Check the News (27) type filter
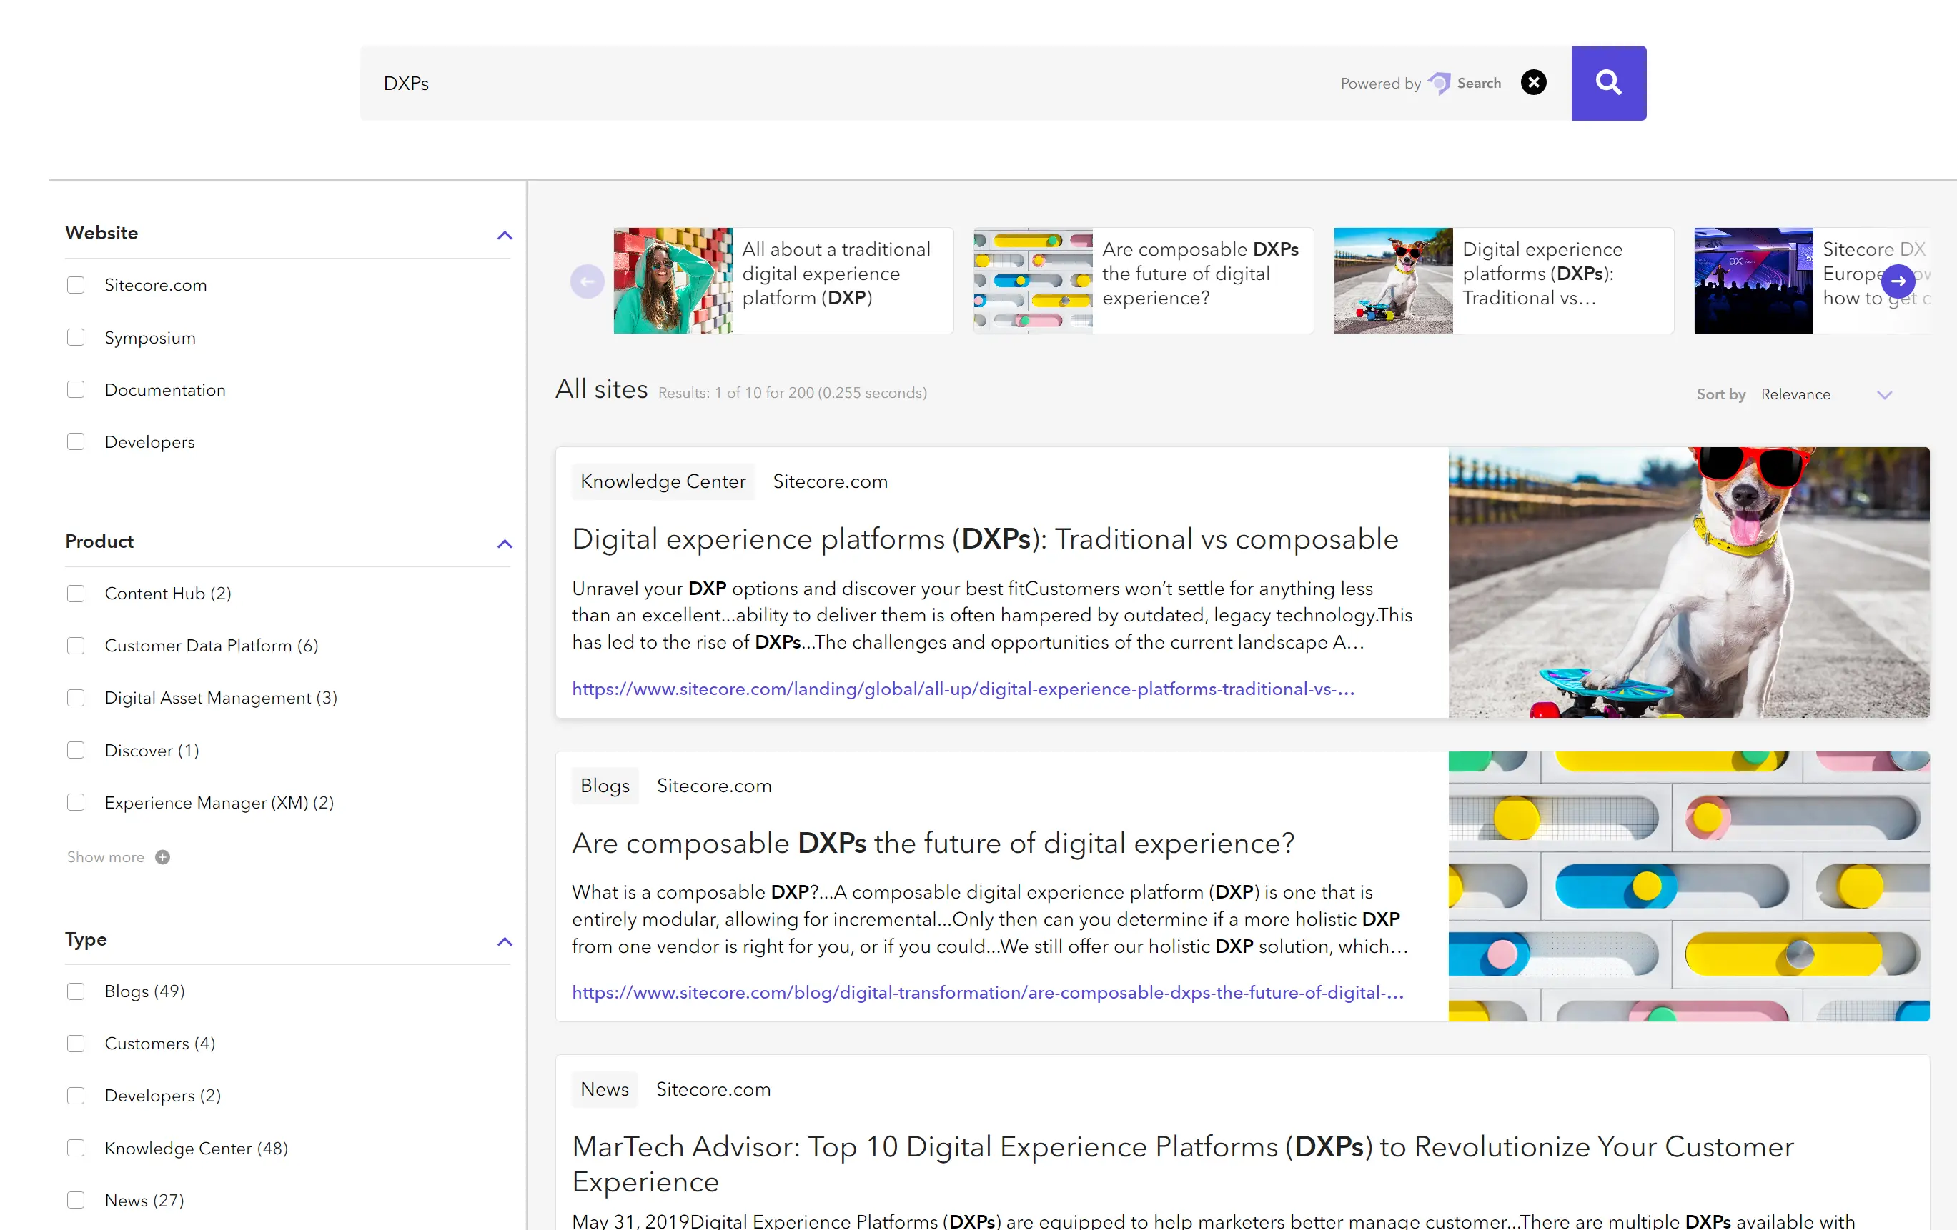1957x1230 pixels. click(x=76, y=1201)
